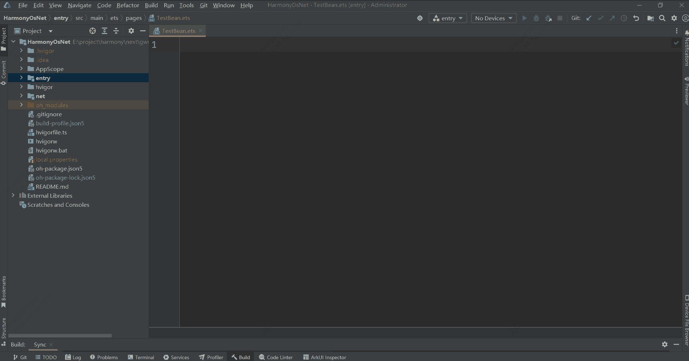Viewport: 689px width, 361px height.
Task: Select build-profile.json5 file
Action: (x=60, y=123)
